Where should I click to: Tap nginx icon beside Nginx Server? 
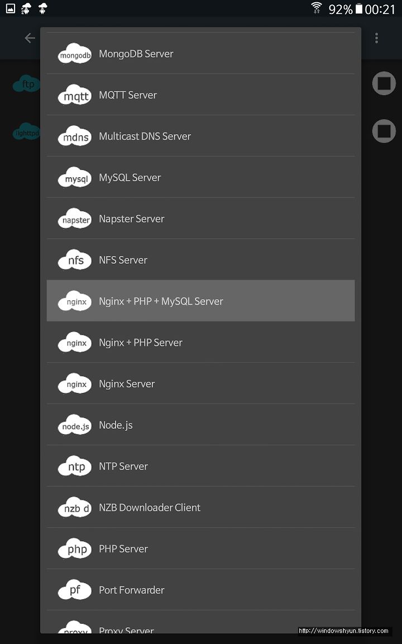coord(75,383)
